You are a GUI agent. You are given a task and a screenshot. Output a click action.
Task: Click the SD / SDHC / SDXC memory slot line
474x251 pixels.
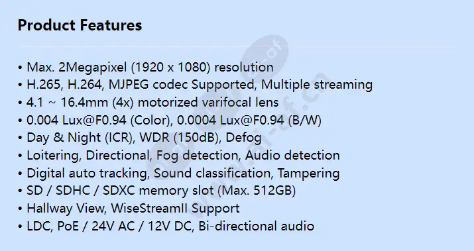[156, 191]
